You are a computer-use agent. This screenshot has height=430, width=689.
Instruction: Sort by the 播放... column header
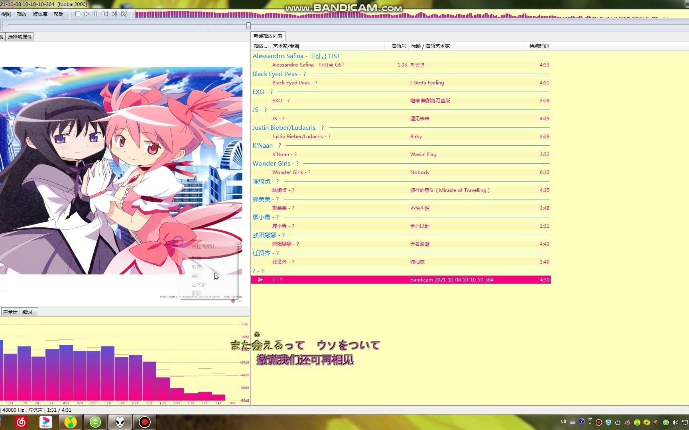260,46
